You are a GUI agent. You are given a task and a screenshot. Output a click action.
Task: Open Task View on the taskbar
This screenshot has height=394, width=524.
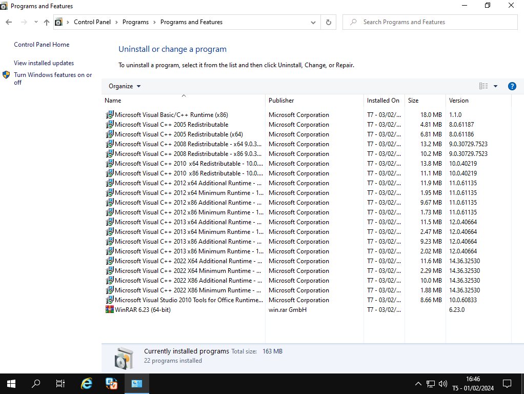point(60,383)
